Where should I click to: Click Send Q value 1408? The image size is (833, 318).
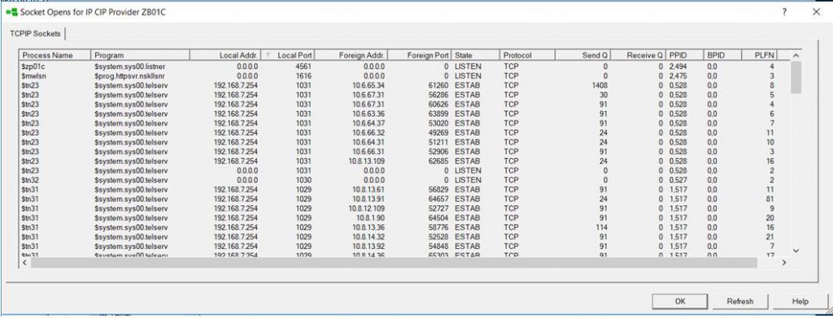click(600, 86)
